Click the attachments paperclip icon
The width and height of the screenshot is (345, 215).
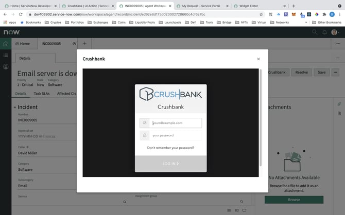pos(339,104)
